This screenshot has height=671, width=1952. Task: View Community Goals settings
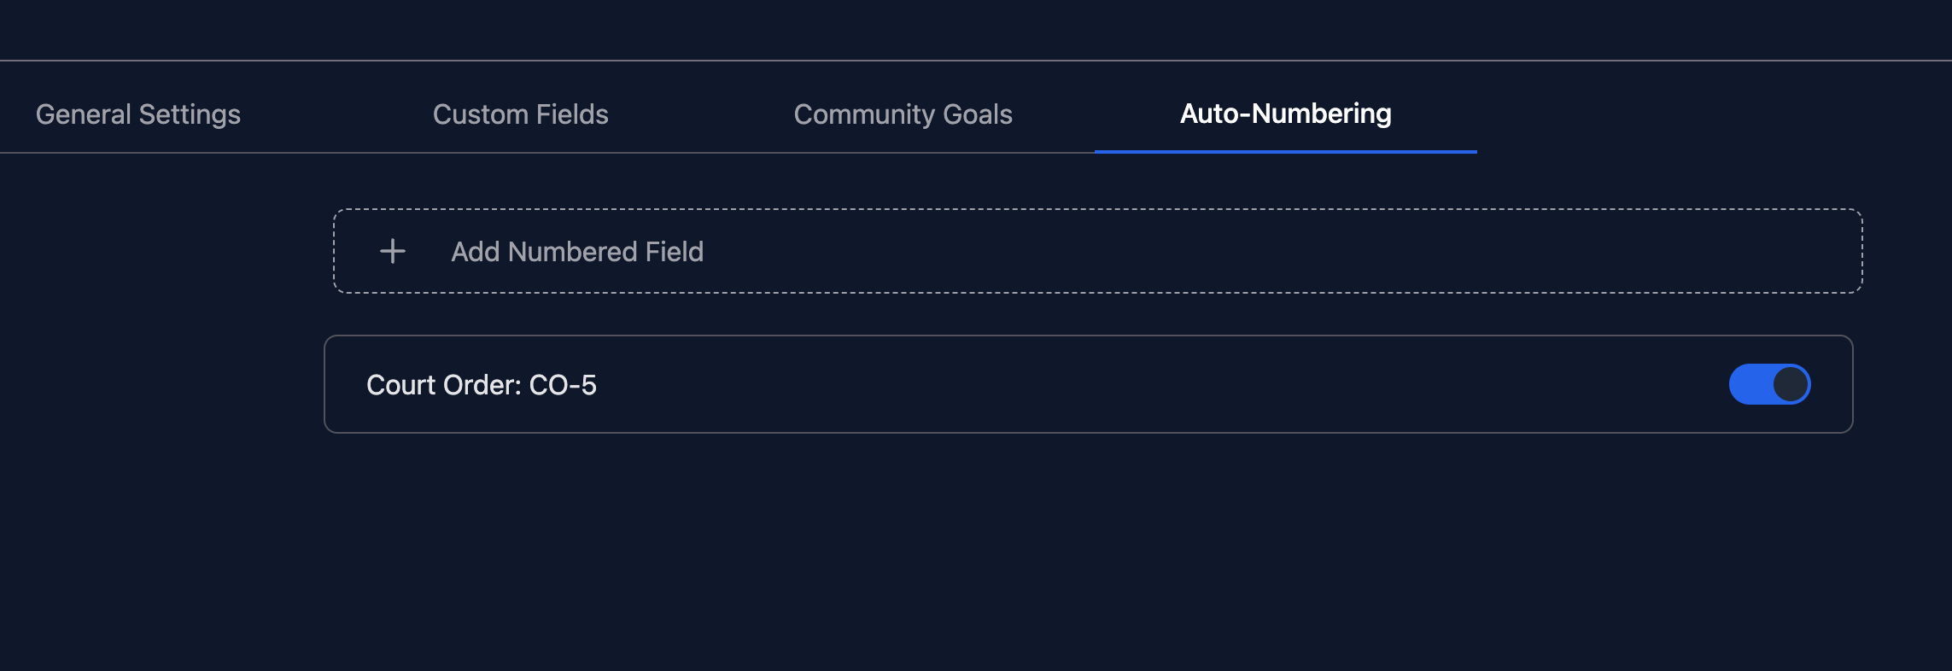[903, 114]
